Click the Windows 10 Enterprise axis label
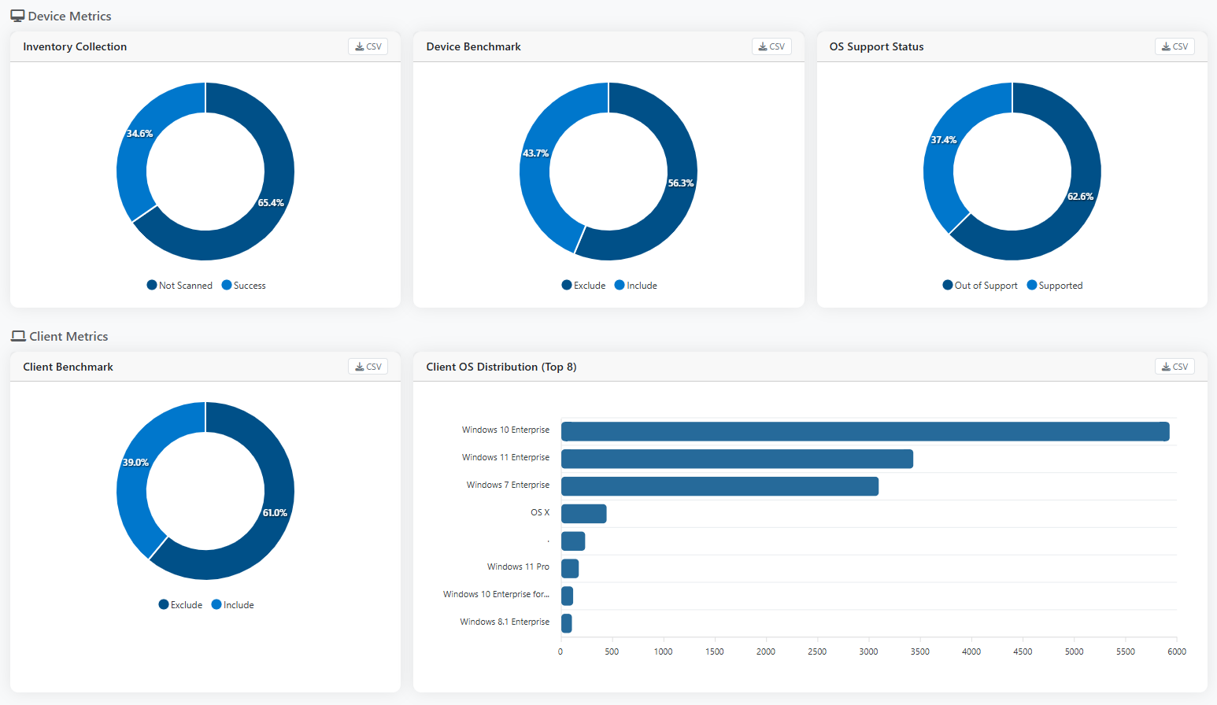The width and height of the screenshot is (1217, 705). 505,430
